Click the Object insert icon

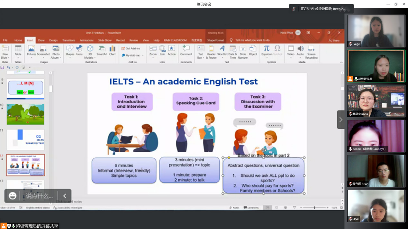253,51
